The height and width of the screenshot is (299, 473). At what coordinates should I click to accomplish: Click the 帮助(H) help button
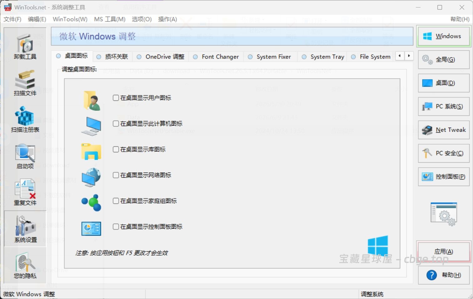pyautogui.click(x=444, y=275)
